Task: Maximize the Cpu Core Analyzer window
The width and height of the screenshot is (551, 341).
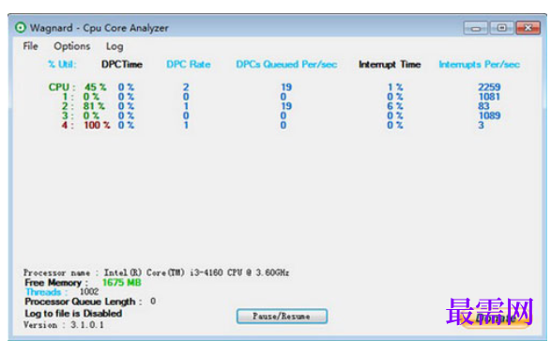Action: (x=502, y=28)
